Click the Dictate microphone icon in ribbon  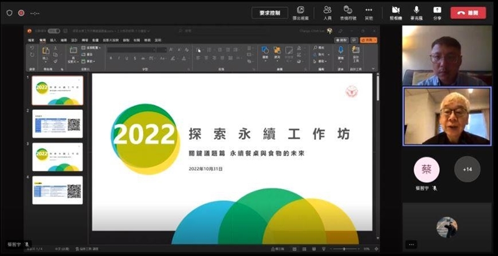(x=341, y=51)
